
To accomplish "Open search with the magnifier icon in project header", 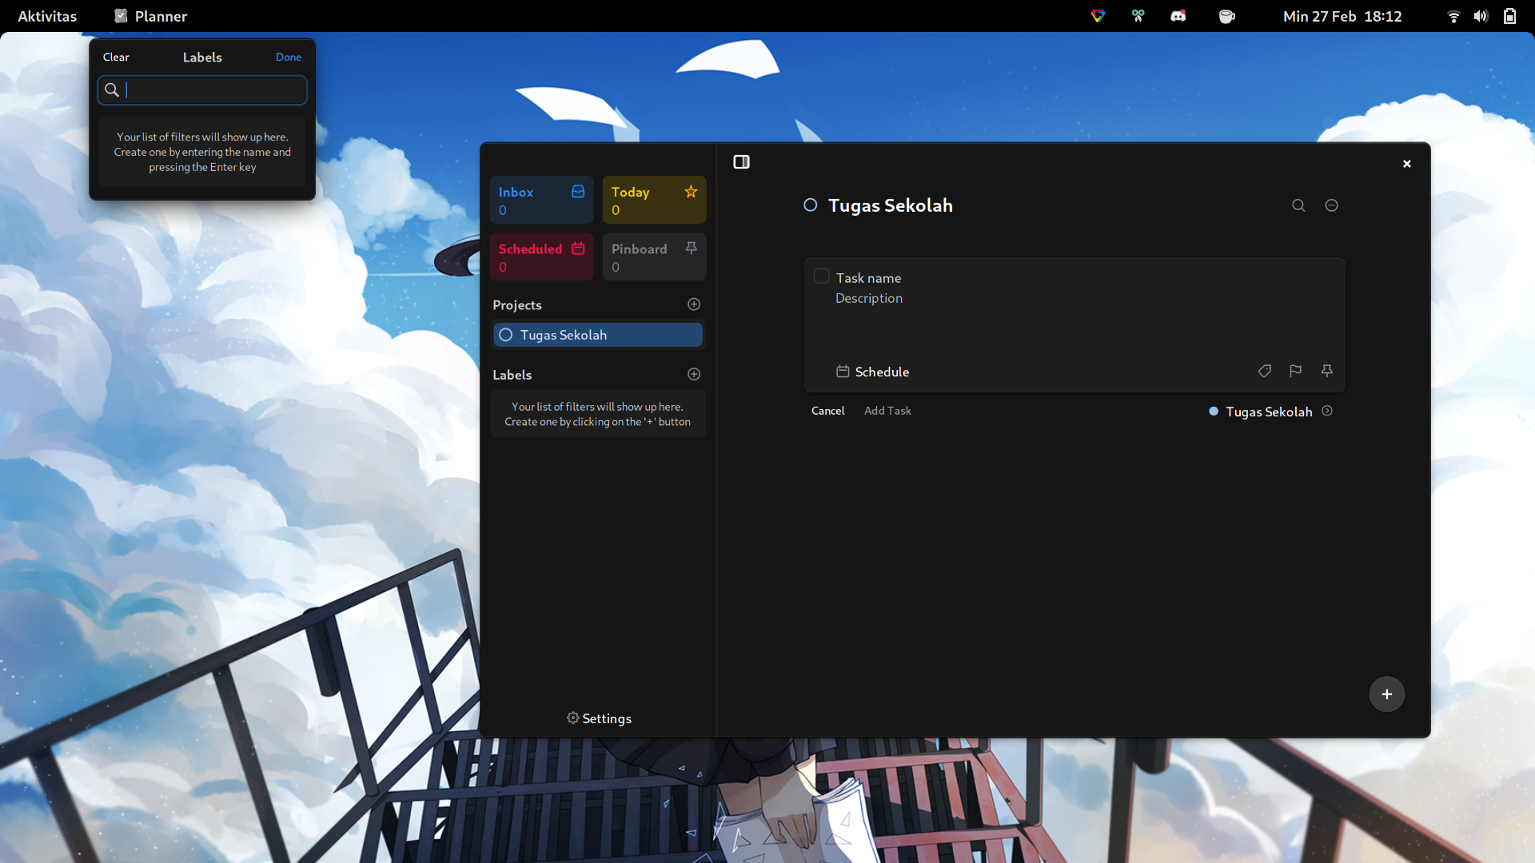I will (x=1298, y=205).
